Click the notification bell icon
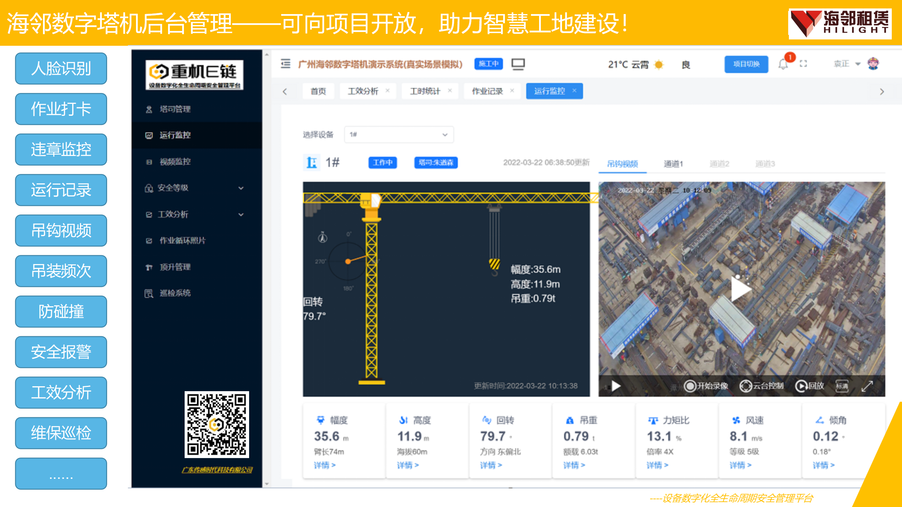The image size is (902, 507). [x=783, y=64]
